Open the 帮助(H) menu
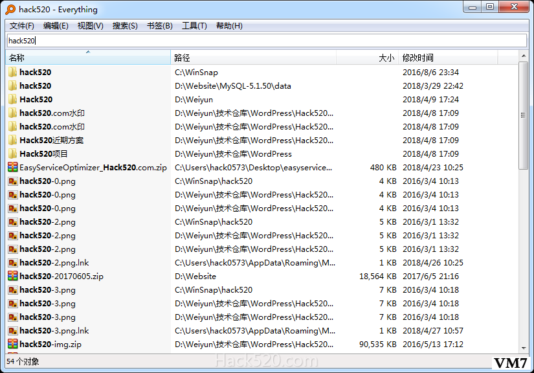Screen dimensions: 534x373 pyautogui.click(x=229, y=26)
